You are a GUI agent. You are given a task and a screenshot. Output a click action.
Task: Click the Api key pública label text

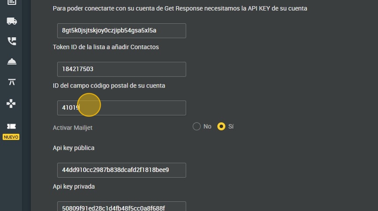pyautogui.click(x=73, y=148)
